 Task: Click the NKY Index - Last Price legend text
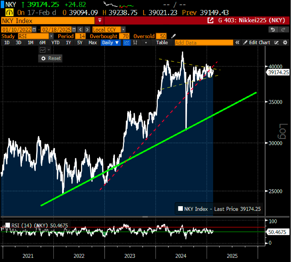click(x=222, y=209)
